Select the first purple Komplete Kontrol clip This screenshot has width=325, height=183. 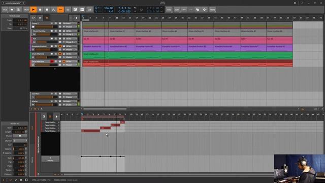pyautogui.click(x=95, y=48)
